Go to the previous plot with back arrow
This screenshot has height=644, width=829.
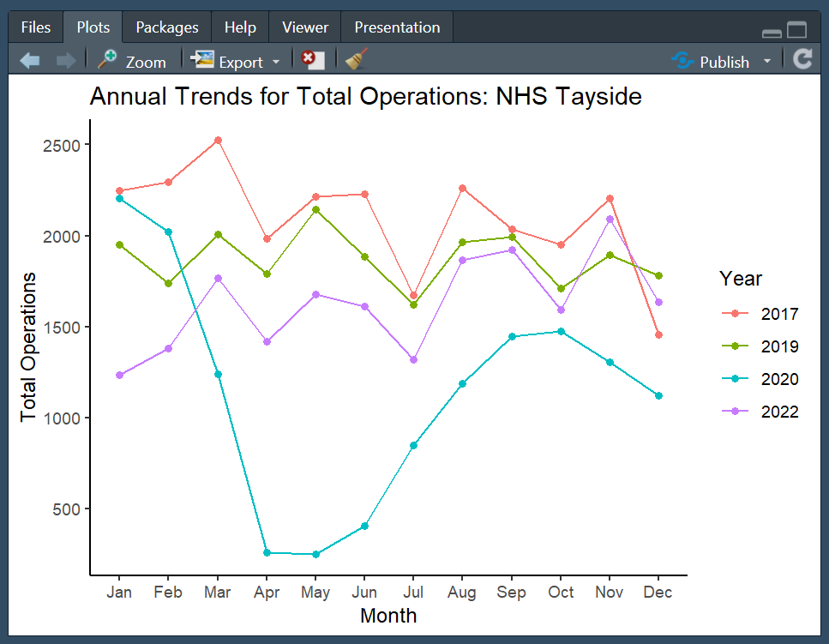pyautogui.click(x=29, y=60)
